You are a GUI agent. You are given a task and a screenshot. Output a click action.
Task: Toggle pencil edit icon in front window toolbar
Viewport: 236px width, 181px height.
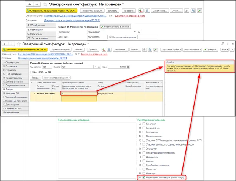156,50
